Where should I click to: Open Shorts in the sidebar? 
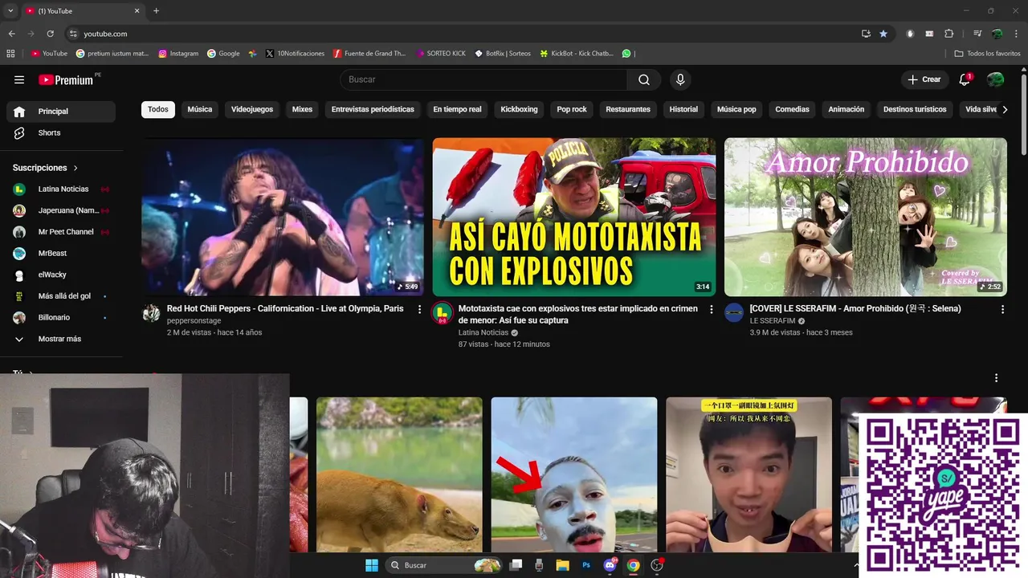(x=61, y=132)
